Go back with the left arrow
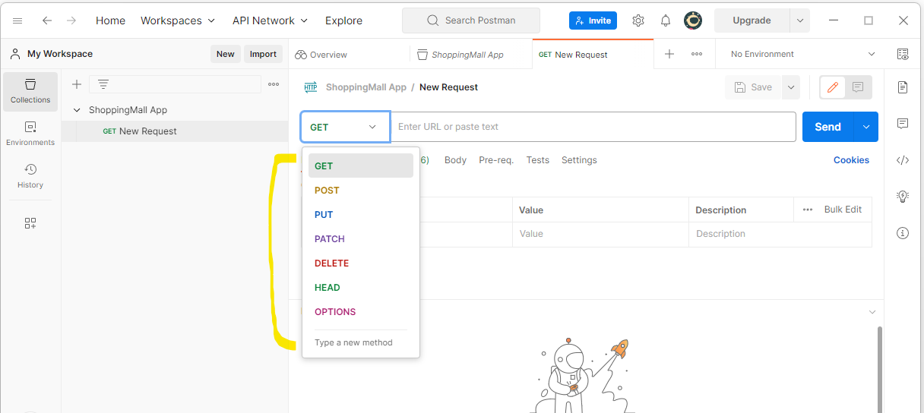The image size is (924, 413). tap(47, 20)
